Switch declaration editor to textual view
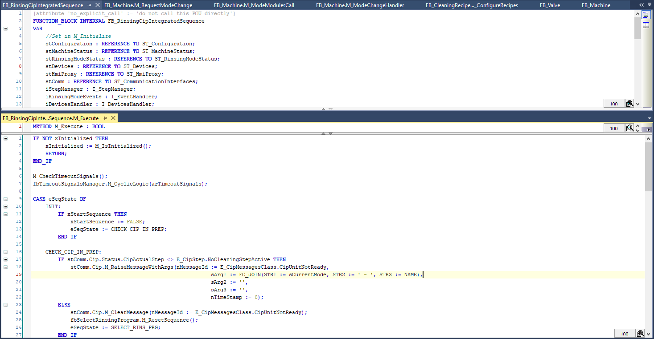Image resolution: width=654 pixels, height=339 pixels. click(646, 15)
